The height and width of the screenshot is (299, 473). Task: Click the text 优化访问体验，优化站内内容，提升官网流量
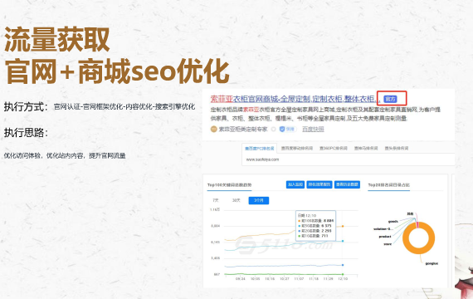pos(65,155)
